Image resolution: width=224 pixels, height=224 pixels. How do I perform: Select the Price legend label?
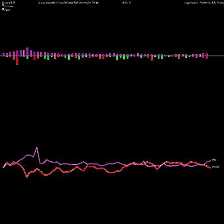[x=8, y=10]
